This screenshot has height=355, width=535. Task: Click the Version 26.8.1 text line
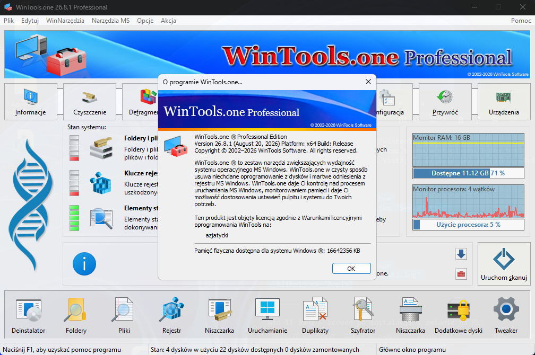[x=274, y=144]
